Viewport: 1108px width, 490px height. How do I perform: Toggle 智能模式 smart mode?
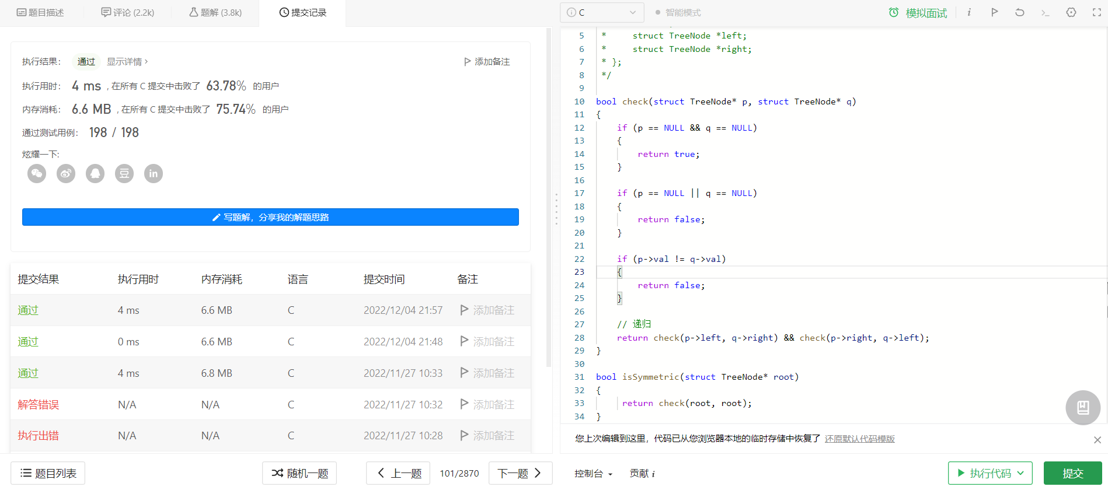click(678, 12)
